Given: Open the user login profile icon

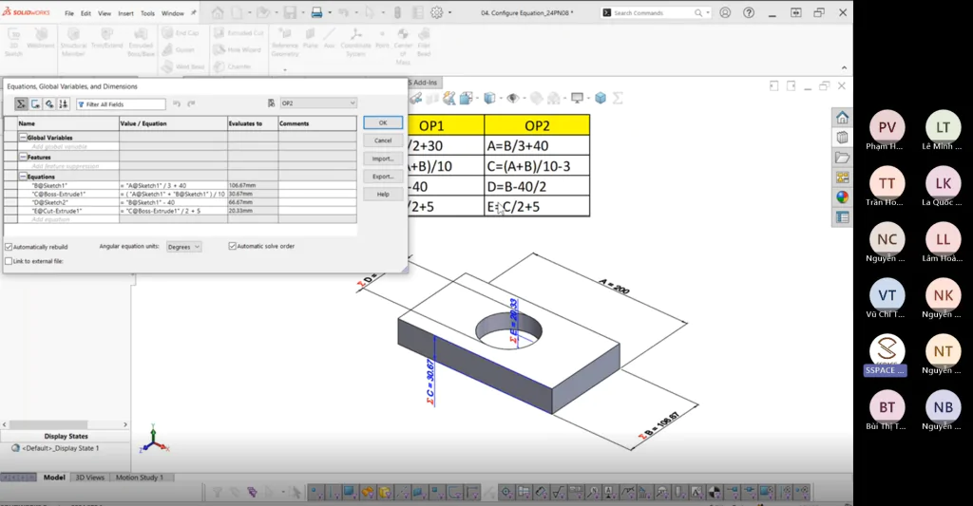Looking at the screenshot, I should (725, 12).
